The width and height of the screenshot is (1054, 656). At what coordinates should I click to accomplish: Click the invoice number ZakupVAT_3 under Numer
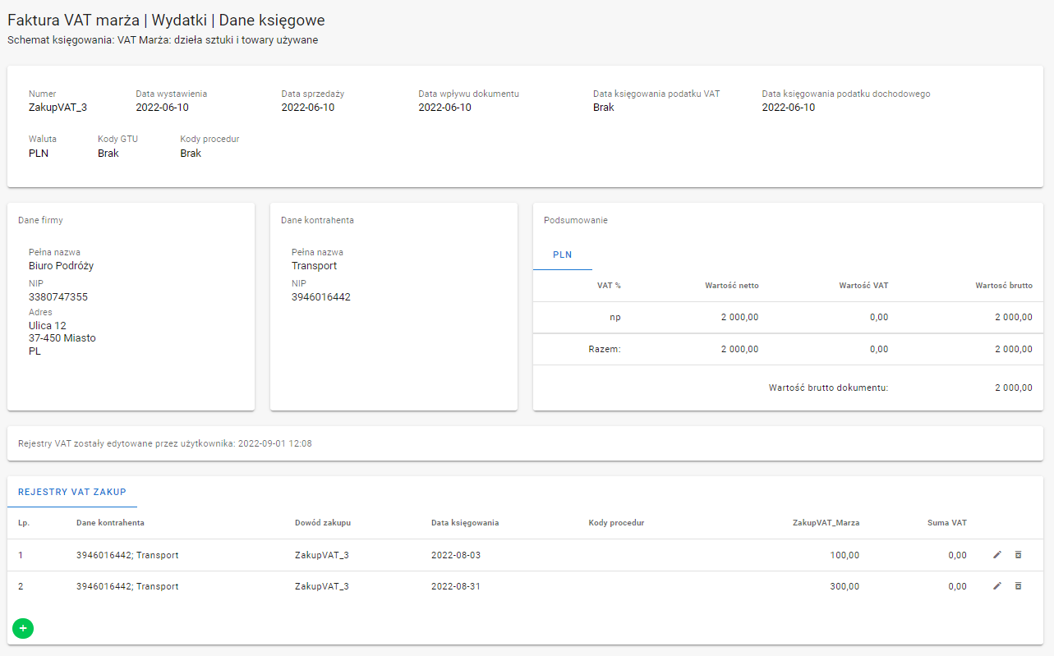[x=58, y=108]
